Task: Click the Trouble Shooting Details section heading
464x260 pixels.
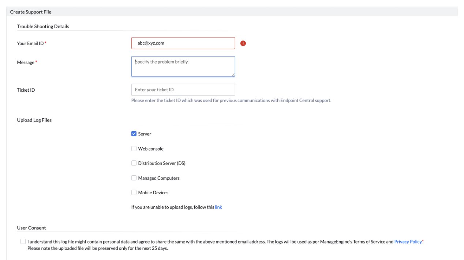Action: click(x=43, y=26)
